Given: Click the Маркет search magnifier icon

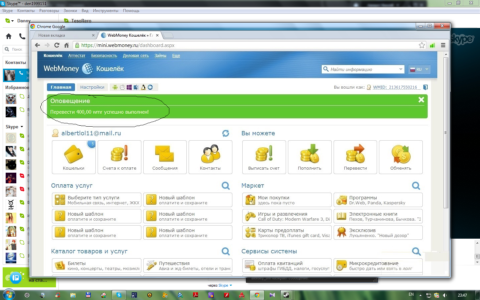Looking at the screenshot, I should coord(416,186).
